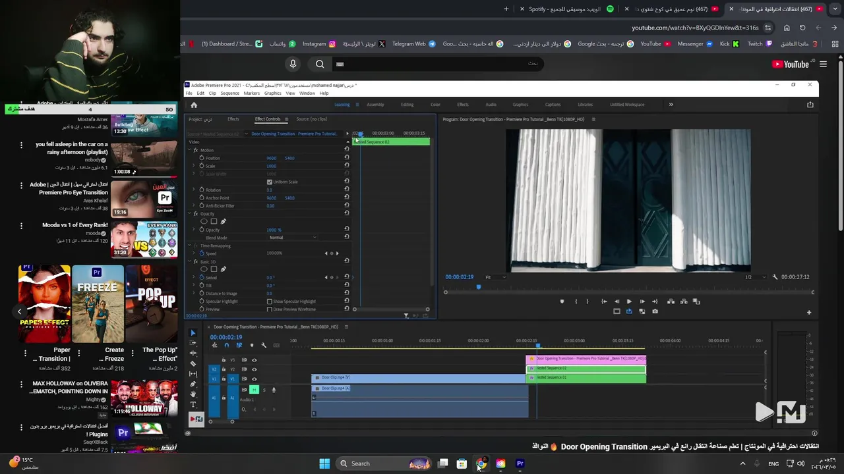Viewport: 844px width, 474px height.
Task: Open Program monitor wrench settings
Action: 775,277
